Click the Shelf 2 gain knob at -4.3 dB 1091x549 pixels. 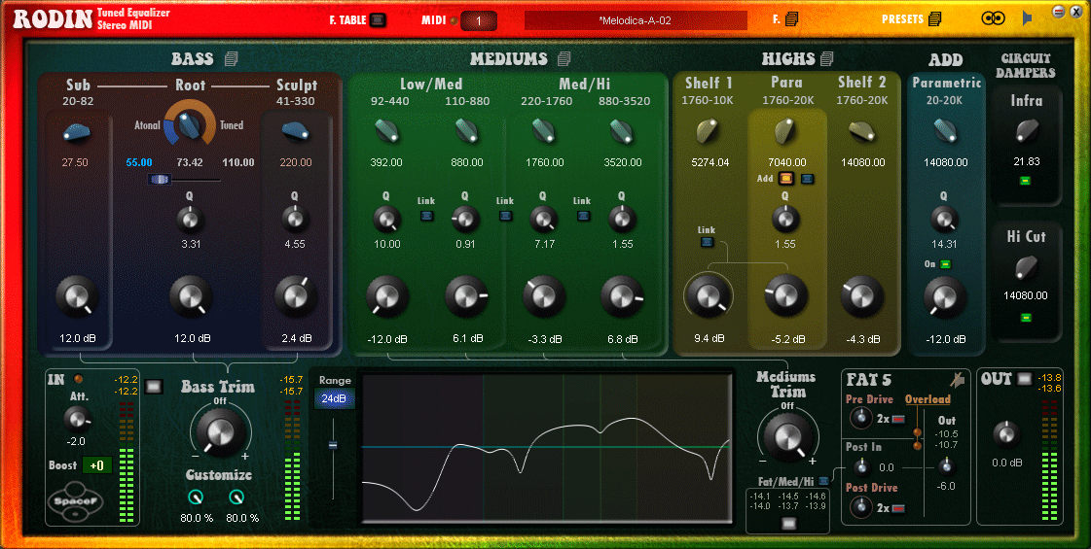tap(861, 296)
